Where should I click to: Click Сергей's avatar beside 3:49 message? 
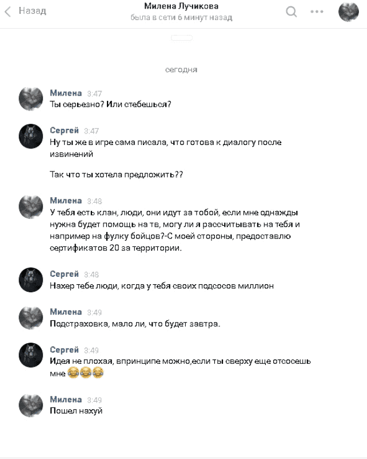[x=31, y=355]
